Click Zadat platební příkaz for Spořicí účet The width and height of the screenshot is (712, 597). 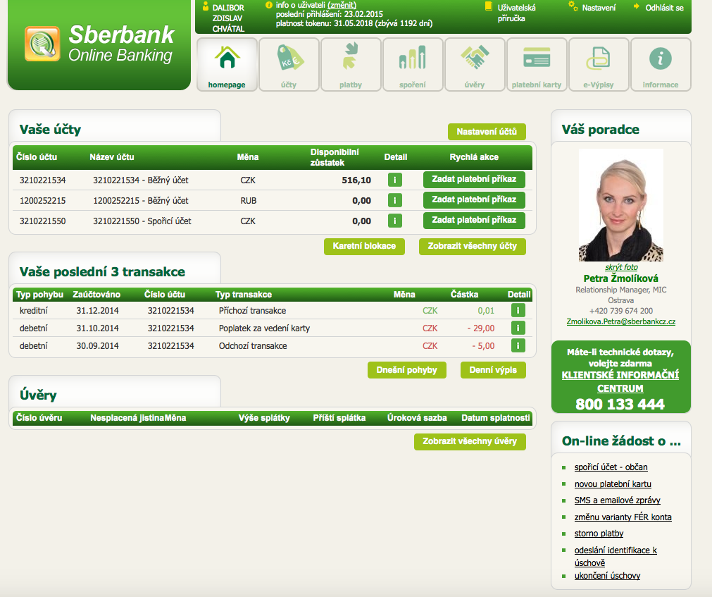point(474,221)
